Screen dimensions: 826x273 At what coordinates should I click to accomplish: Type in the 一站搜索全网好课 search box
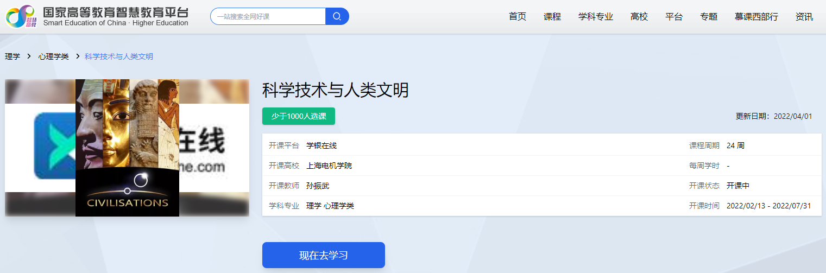pos(267,16)
